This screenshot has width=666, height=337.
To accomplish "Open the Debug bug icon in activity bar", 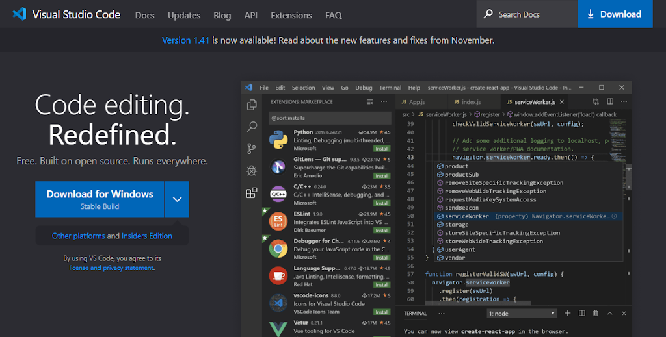I will [x=252, y=170].
